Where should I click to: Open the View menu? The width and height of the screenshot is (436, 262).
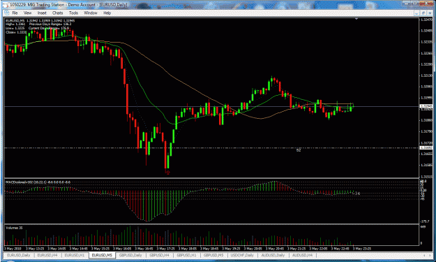27,13
